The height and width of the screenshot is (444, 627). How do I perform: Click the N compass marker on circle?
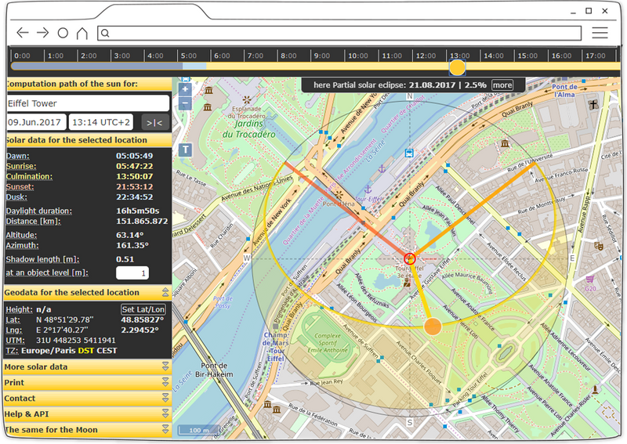coord(409,96)
